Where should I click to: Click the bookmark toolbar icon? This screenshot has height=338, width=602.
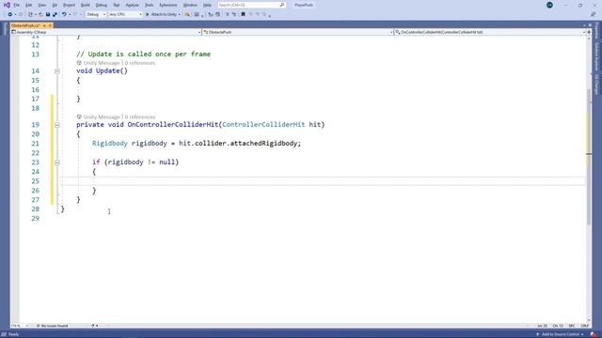pos(243,15)
